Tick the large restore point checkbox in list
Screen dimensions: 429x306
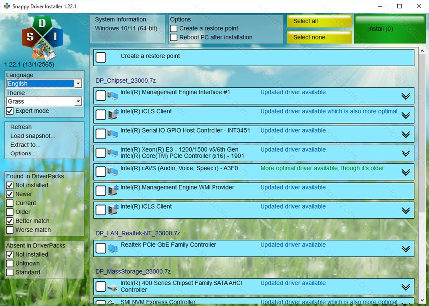point(101,57)
